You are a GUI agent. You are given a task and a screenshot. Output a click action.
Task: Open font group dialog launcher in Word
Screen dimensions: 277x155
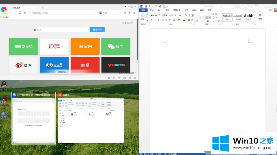[x=194, y=25]
